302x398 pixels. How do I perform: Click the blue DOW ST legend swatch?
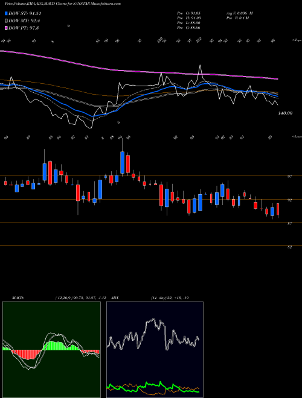click(6, 13)
